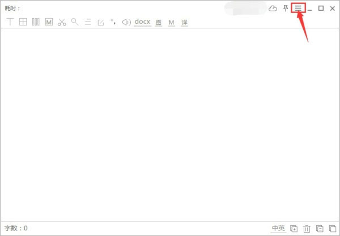Export result as docx

point(142,22)
